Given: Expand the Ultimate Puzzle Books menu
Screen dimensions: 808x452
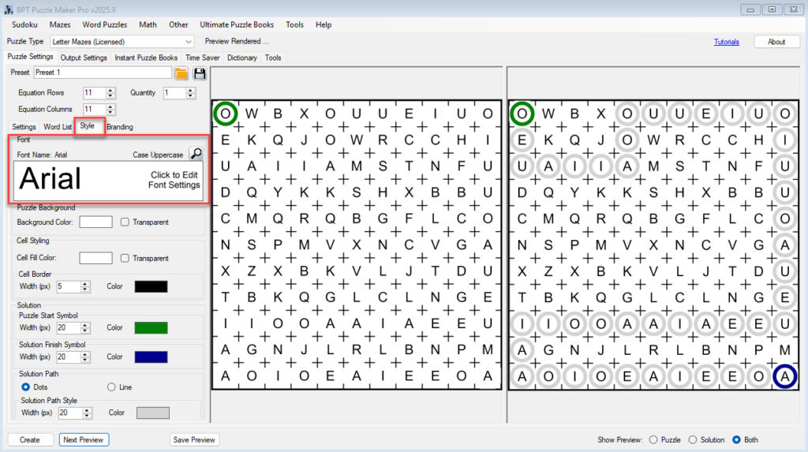Looking at the screenshot, I should 238,24.
